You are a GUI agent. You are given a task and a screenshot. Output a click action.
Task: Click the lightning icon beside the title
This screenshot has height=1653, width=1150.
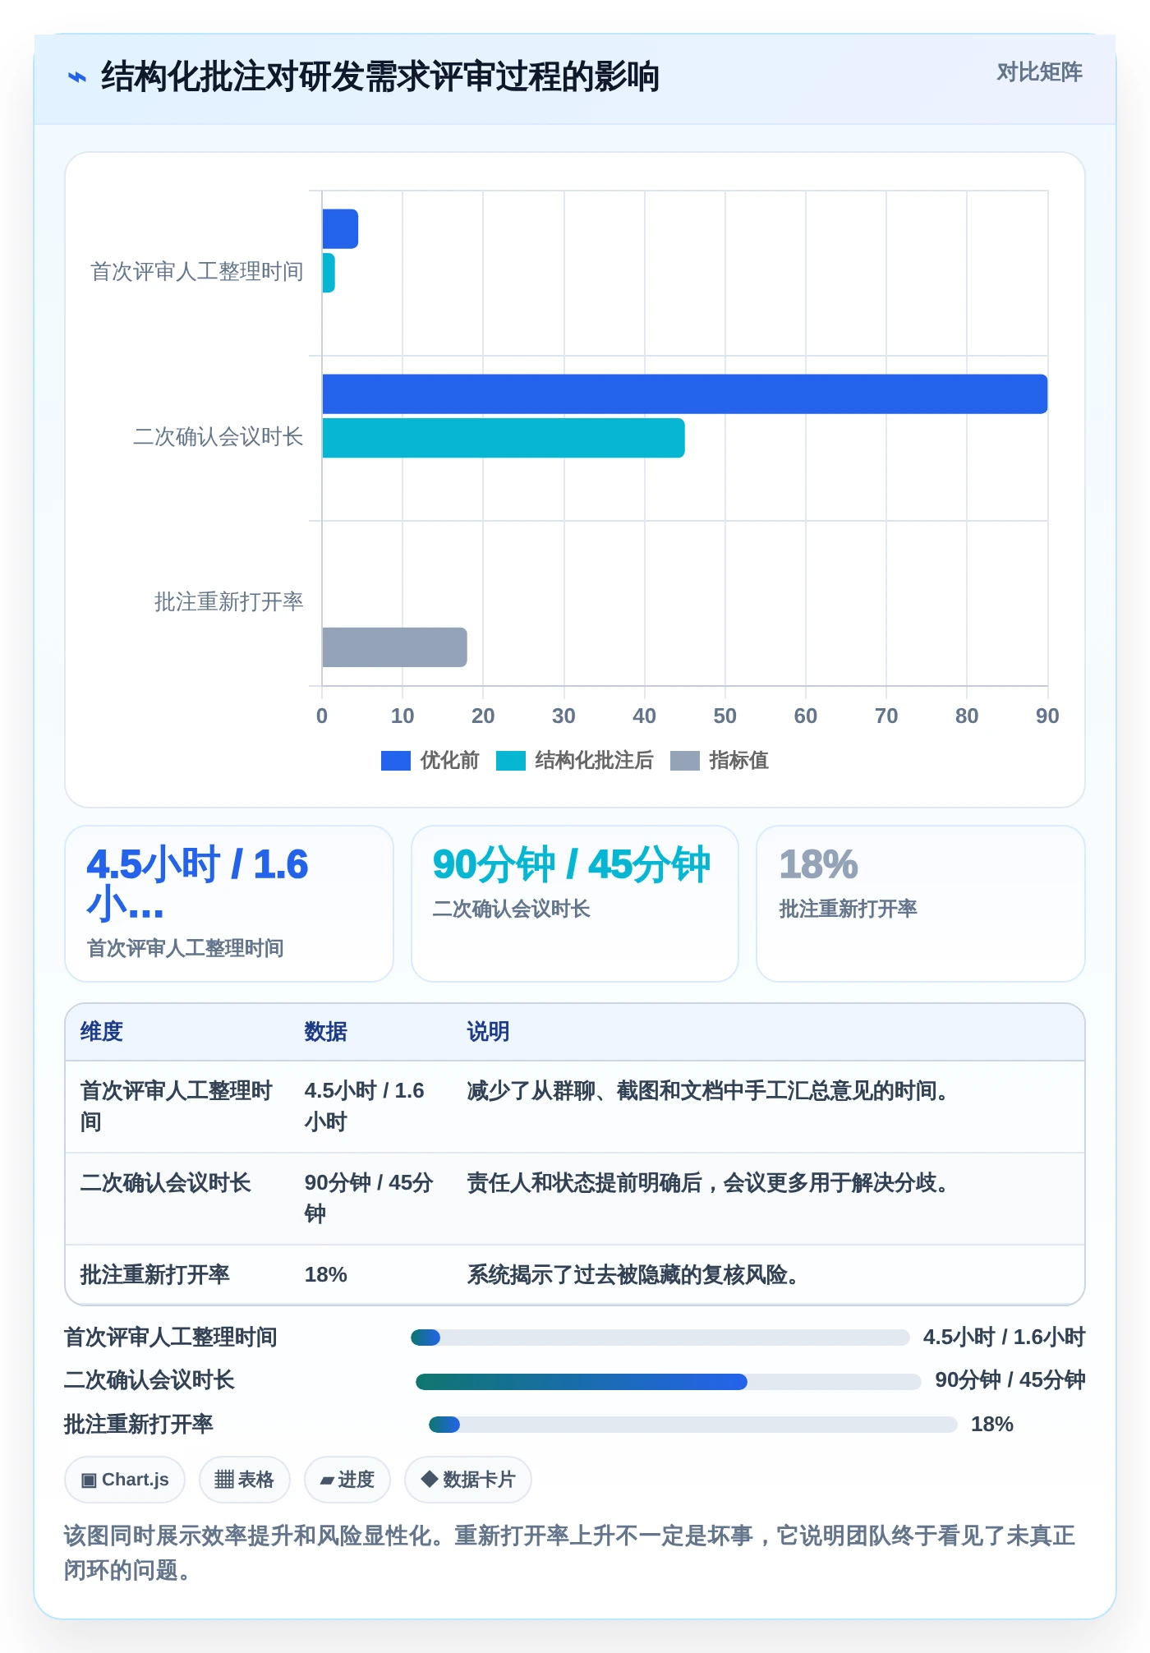tap(77, 77)
